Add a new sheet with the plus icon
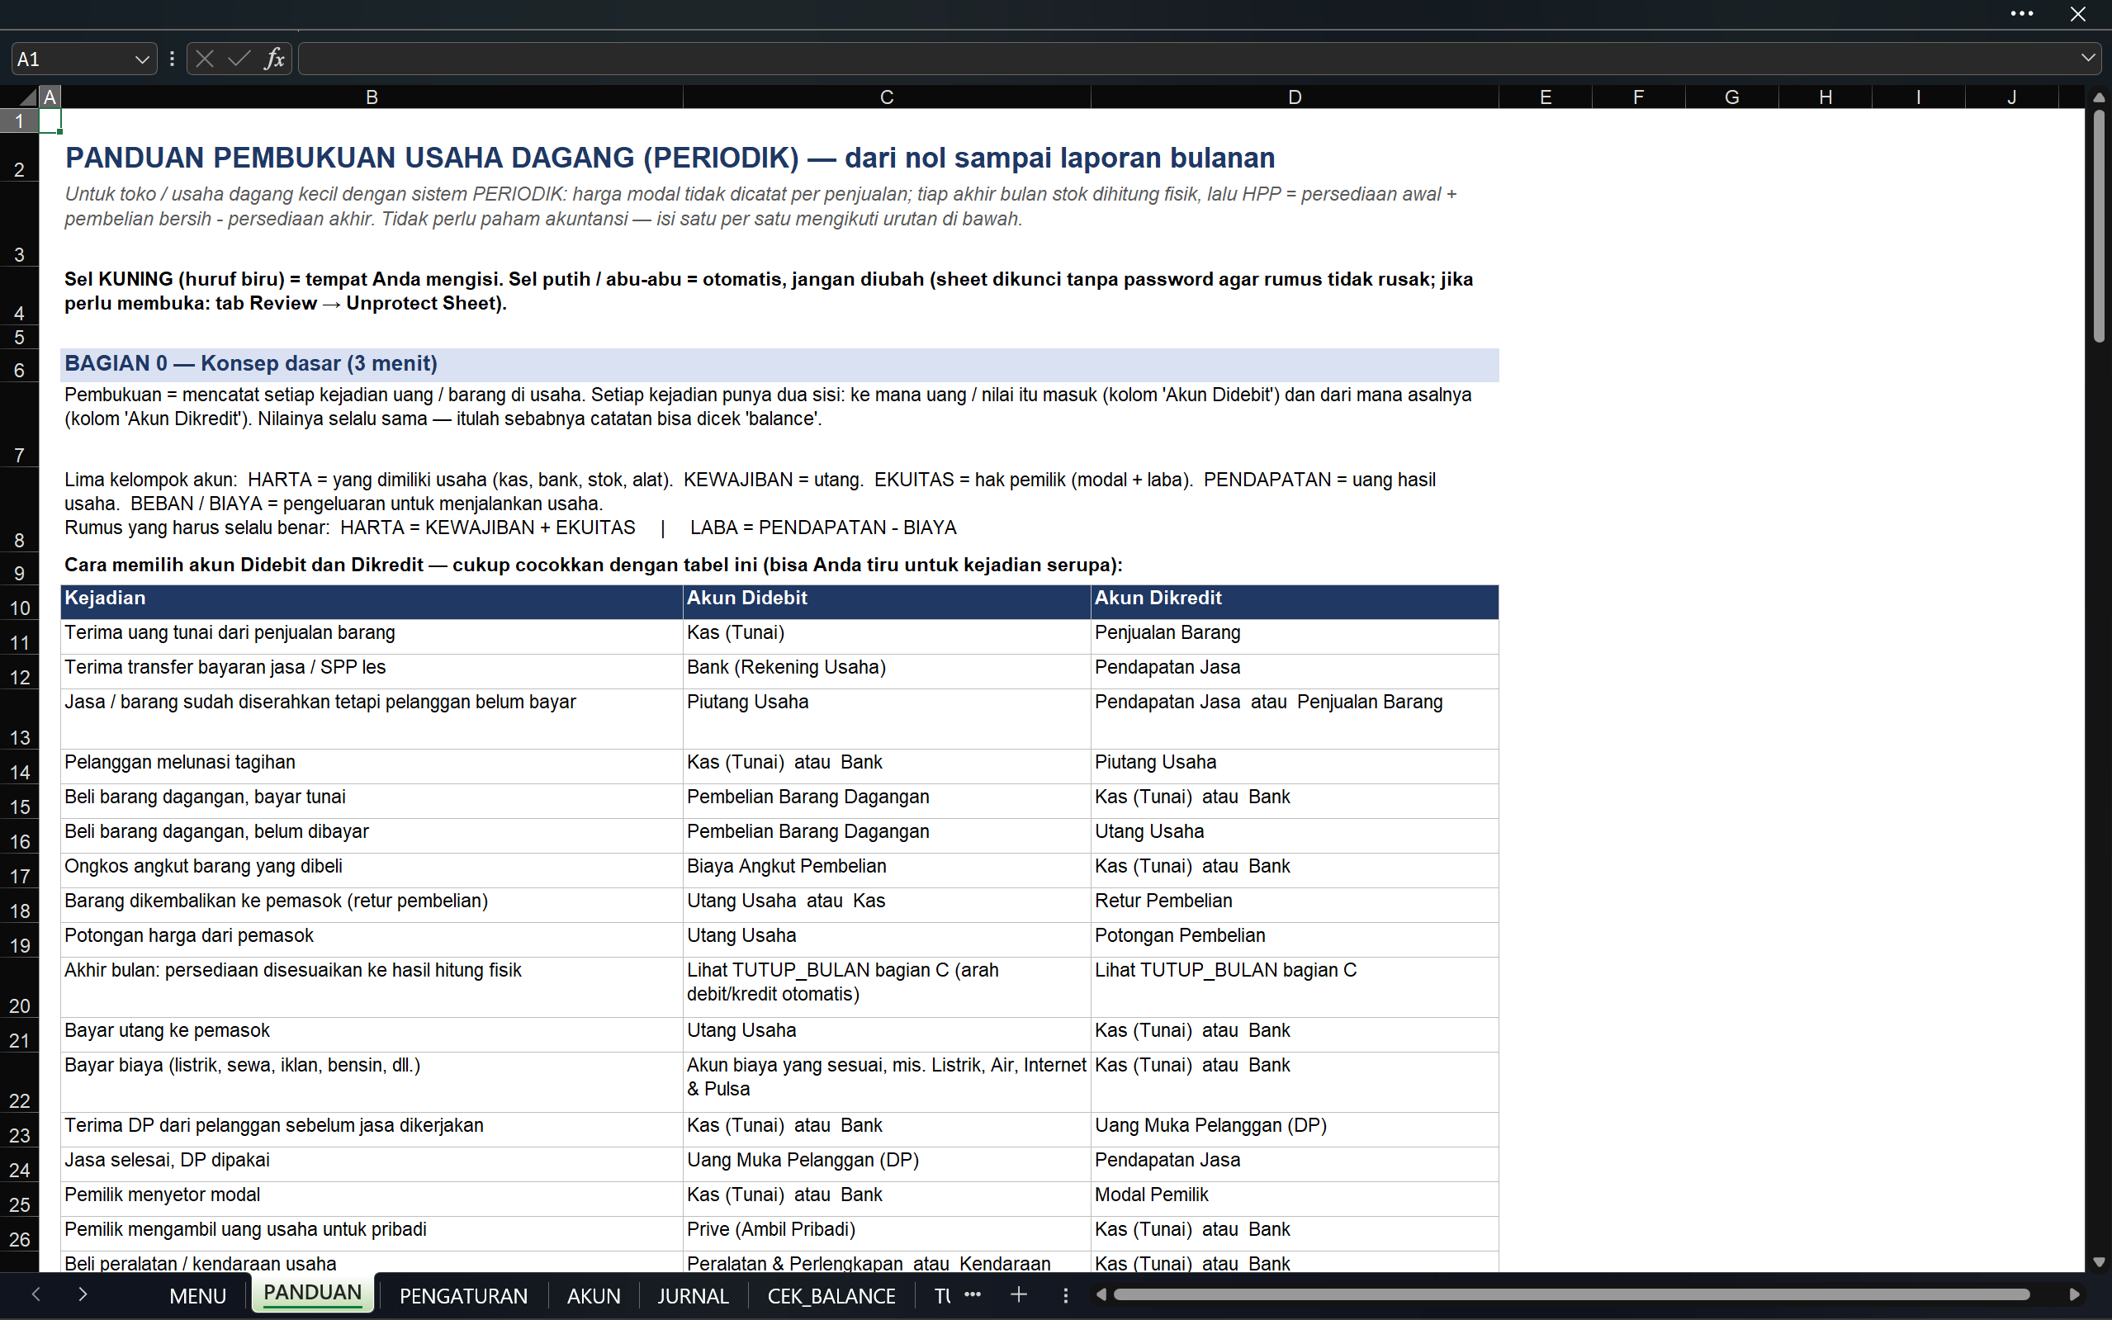 pos(1019,1294)
